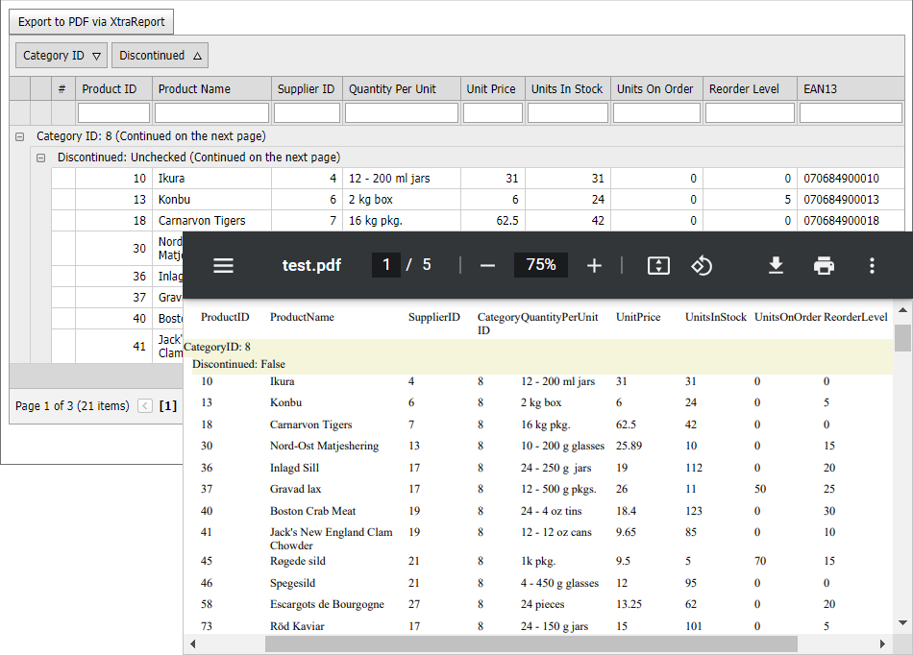Click the Units On Order filter field
The height and width of the screenshot is (655, 913).
[656, 113]
